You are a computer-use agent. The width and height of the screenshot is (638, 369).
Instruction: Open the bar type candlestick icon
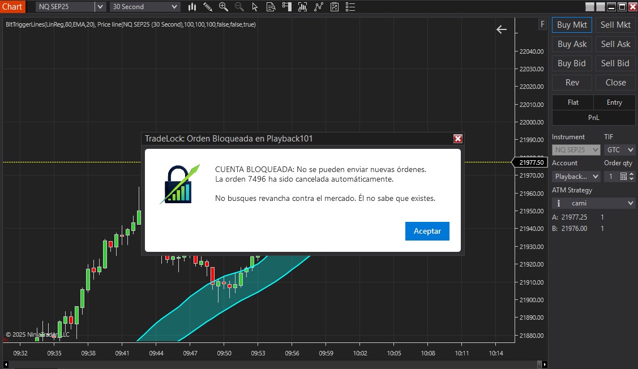pyautogui.click(x=192, y=7)
